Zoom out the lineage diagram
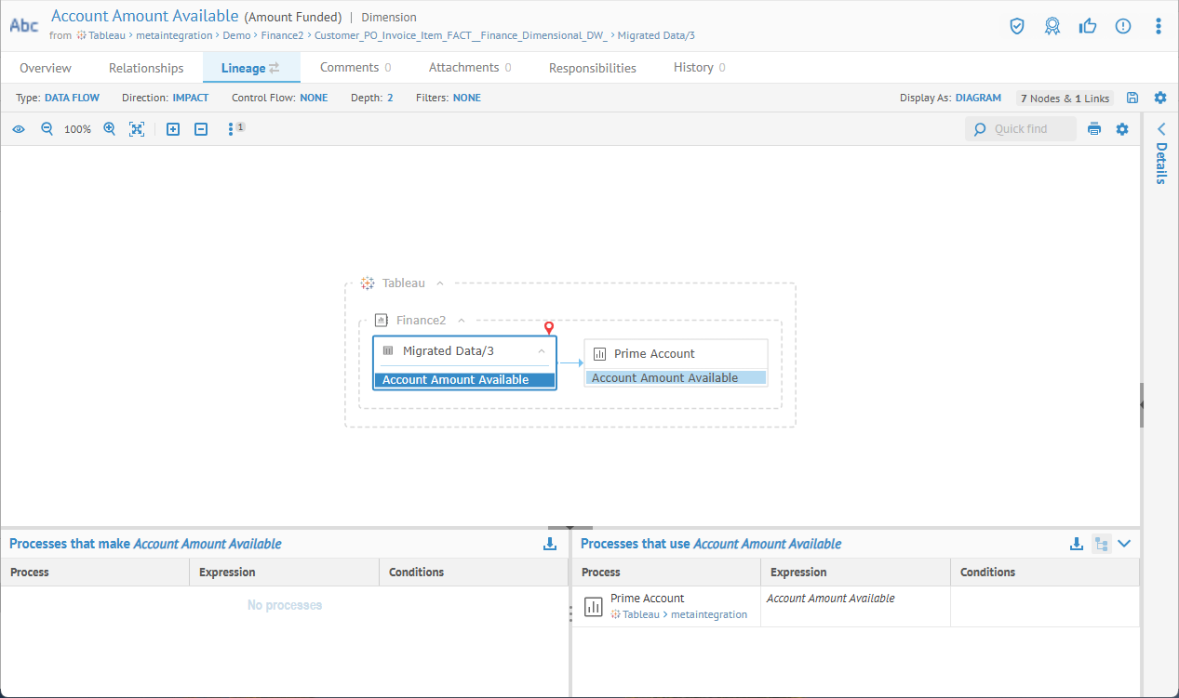The image size is (1179, 698). tap(47, 129)
